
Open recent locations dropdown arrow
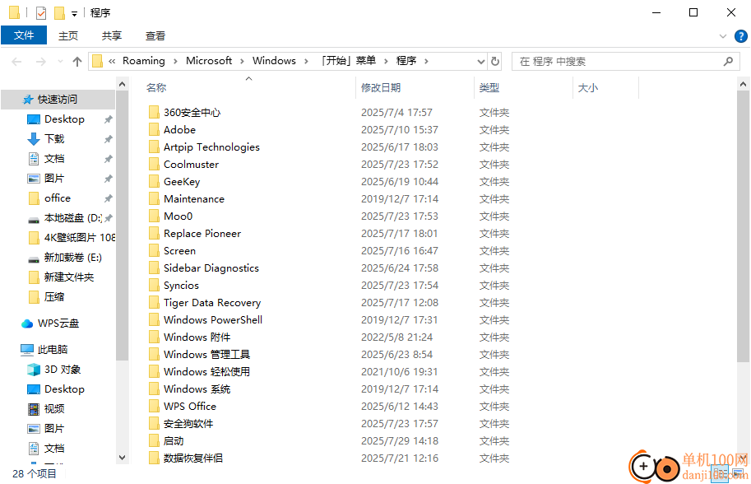(x=60, y=62)
